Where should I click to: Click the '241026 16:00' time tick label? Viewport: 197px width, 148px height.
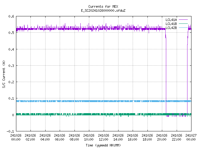point(132,138)
